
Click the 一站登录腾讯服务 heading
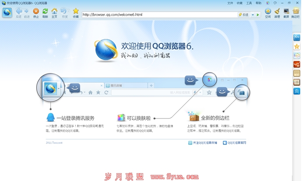click(75, 118)
